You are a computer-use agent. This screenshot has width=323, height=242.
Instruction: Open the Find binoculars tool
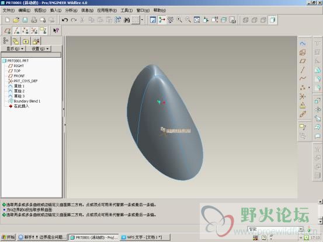coord(127,20)
